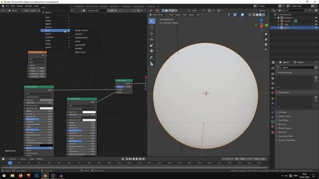Select the Measure tool in viewport toolbar
The image size is (319, 179).
click(152, 64)
